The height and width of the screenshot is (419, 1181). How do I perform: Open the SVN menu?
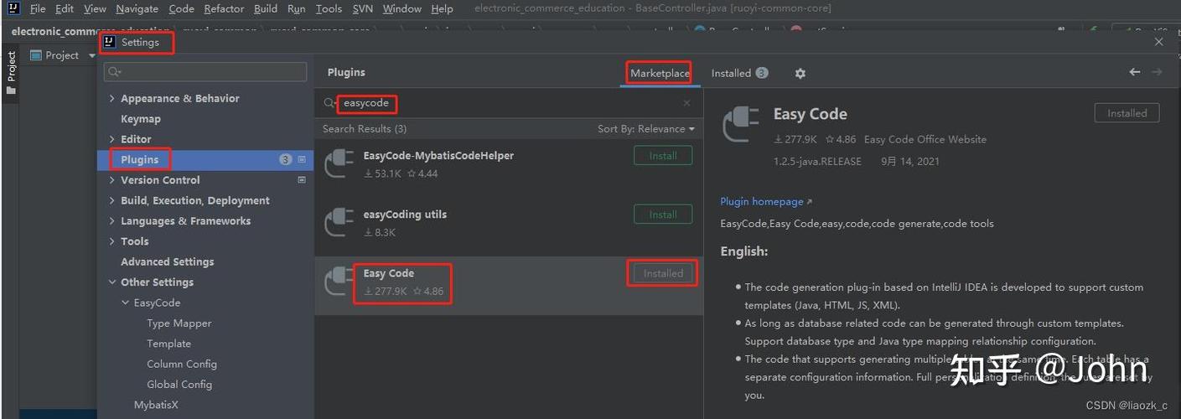[x=363, y=8]
